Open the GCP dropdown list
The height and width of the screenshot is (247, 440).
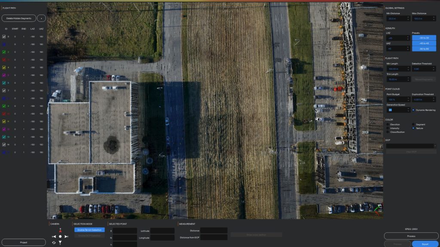(x=411, y=146)
